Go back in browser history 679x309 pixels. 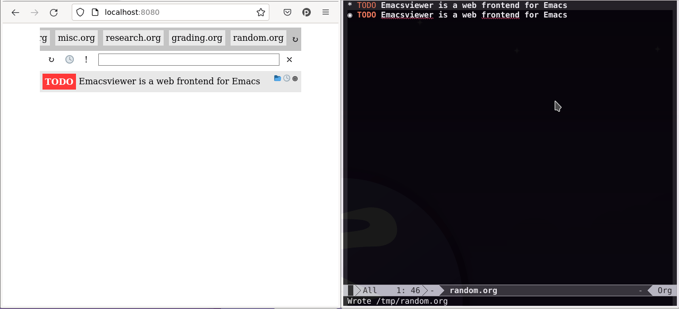click(15, 12)
